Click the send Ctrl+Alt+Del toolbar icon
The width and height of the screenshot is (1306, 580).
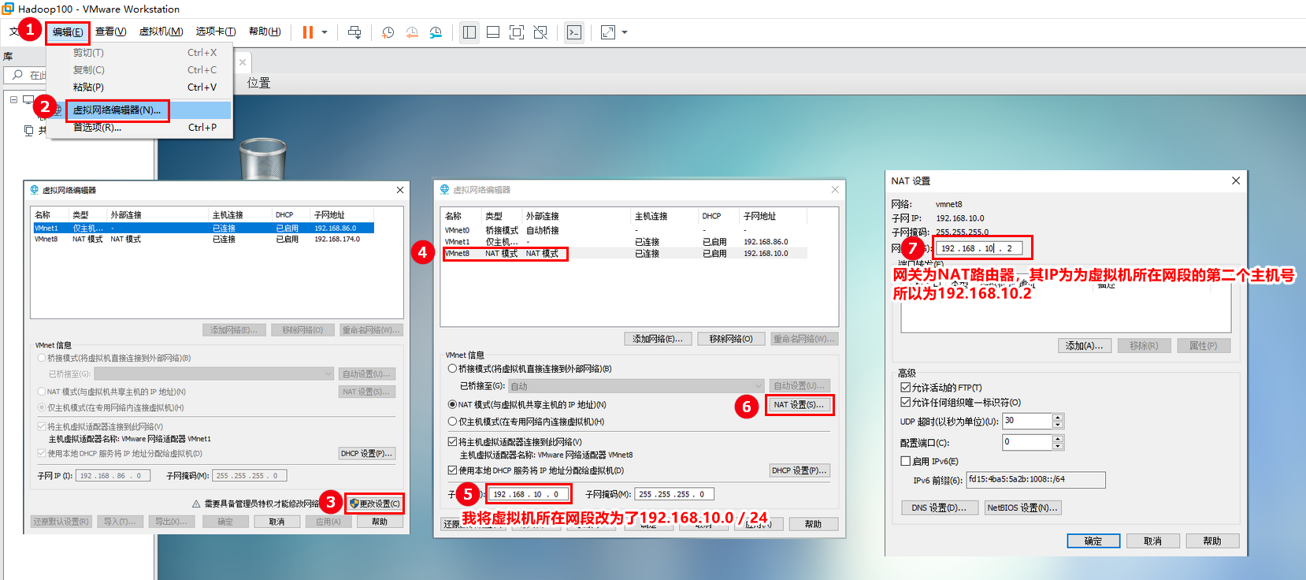(x=354, y=32)
